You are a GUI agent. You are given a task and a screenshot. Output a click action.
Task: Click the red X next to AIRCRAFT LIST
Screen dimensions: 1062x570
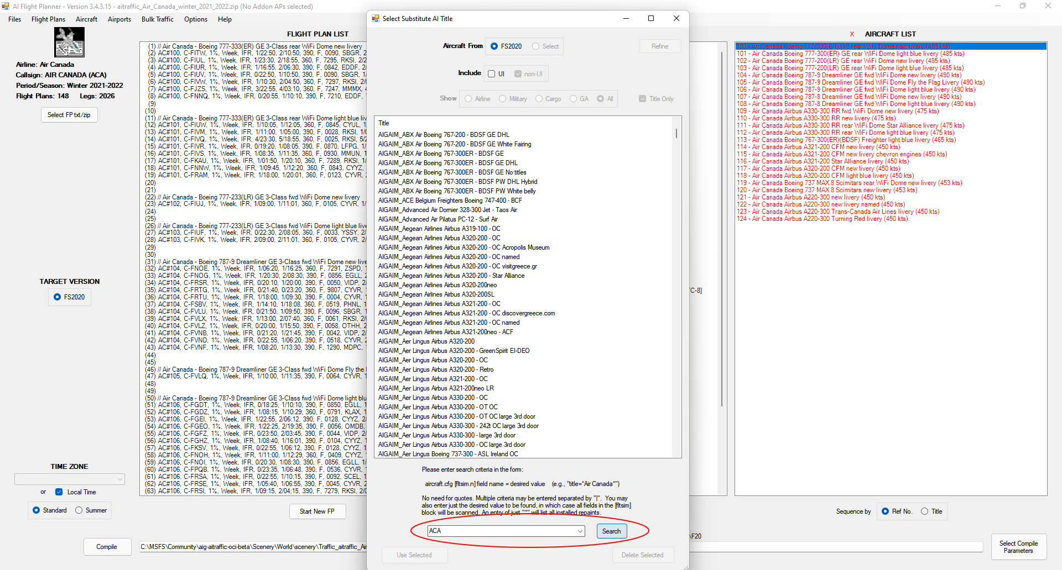(852, 34)
